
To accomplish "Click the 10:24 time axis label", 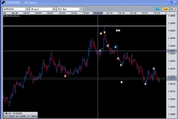I will pyautogui.click(x=157, y=13).
